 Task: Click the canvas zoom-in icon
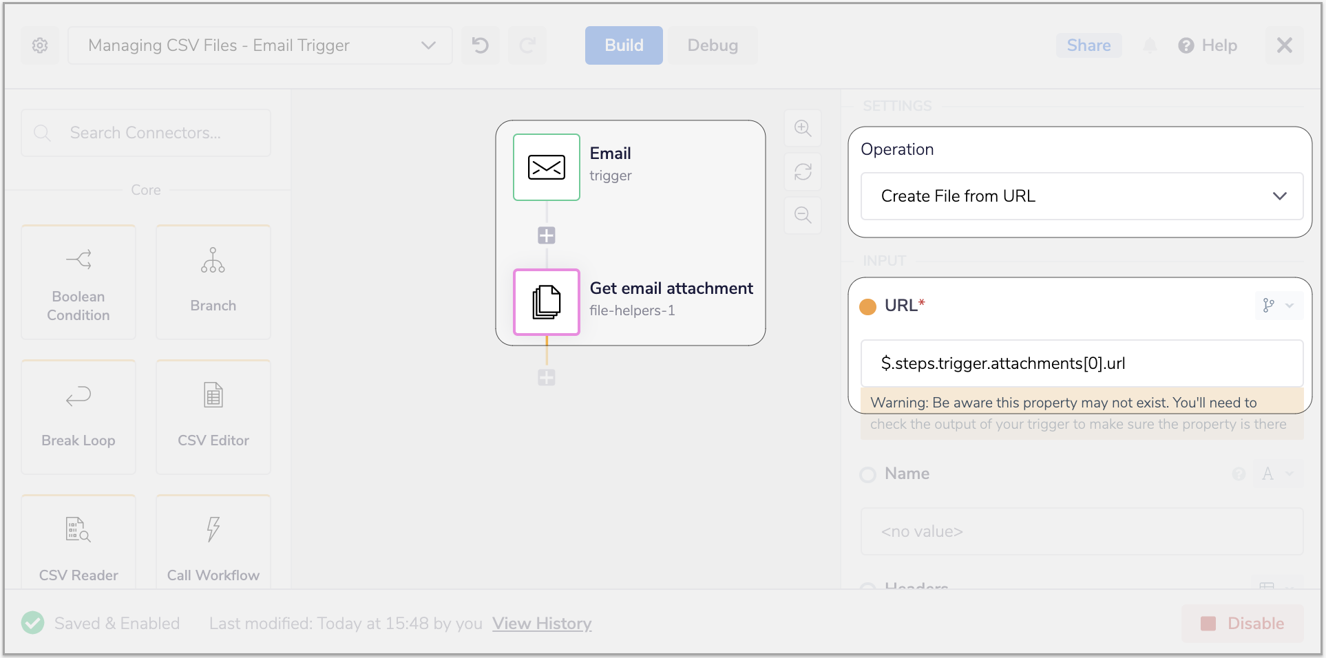pyautogui.click(x=803, y=128)
